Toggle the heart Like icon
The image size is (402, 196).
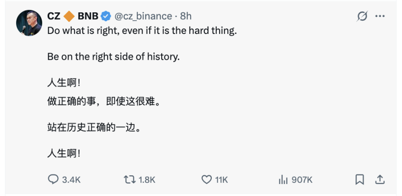click(207, 179)
